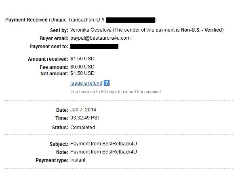Click the Net amount $1.50 USD value
This screenshot has height=179, width=234.
click(82, 73)
